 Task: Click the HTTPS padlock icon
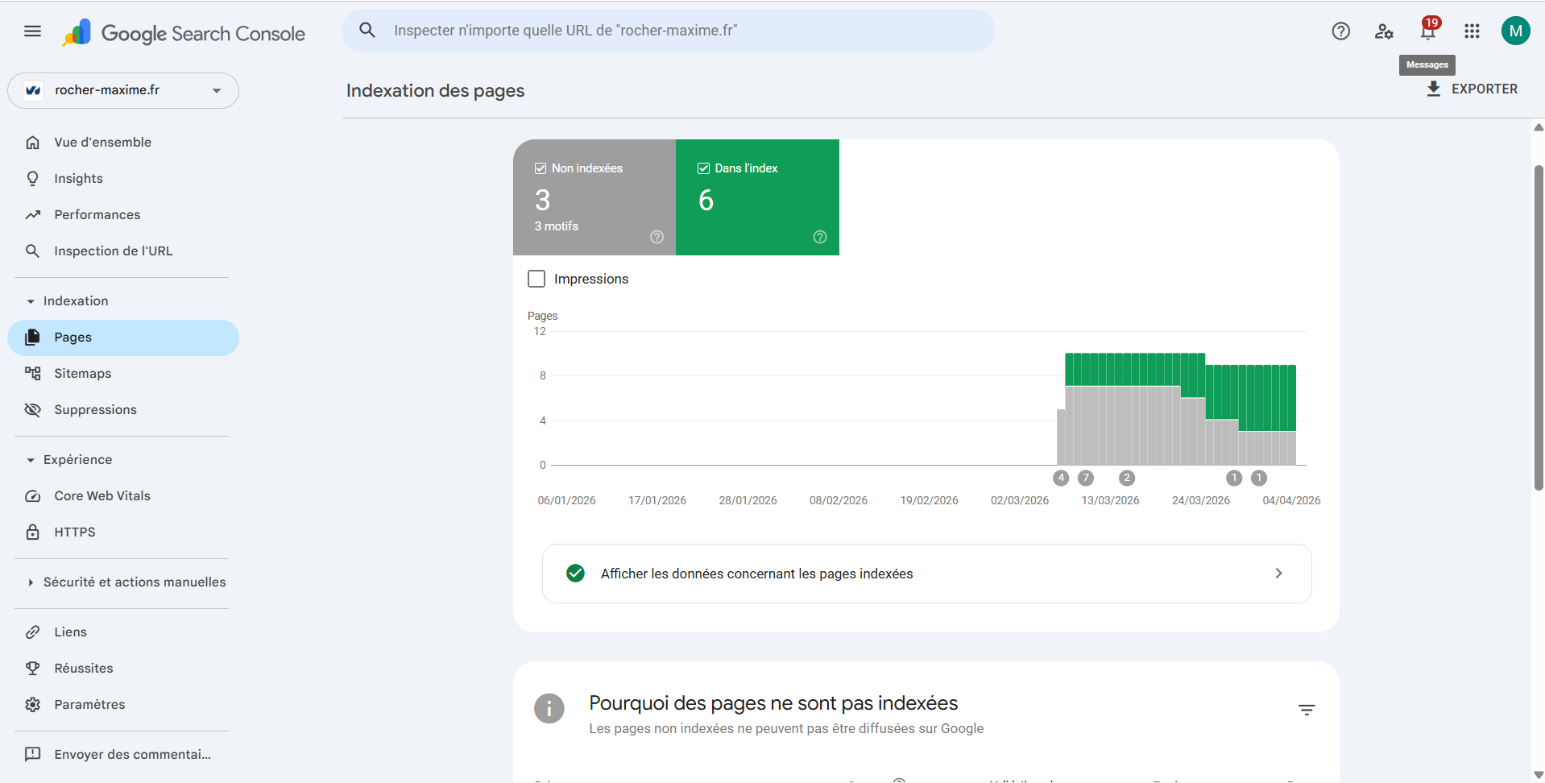pyautogui.click(x=32, y=532)
